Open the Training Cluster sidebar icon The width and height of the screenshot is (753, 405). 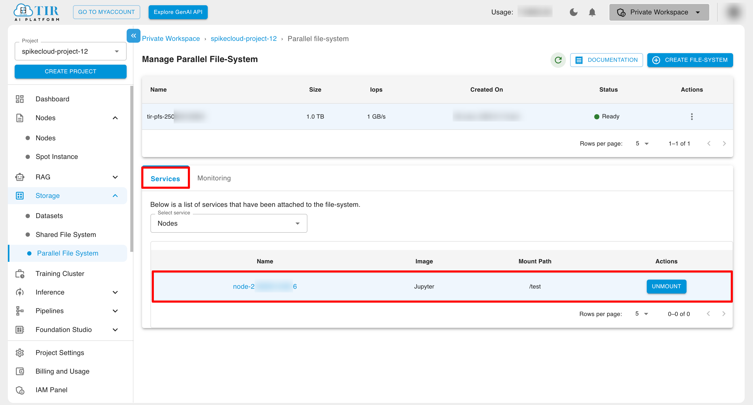[20, 273]
